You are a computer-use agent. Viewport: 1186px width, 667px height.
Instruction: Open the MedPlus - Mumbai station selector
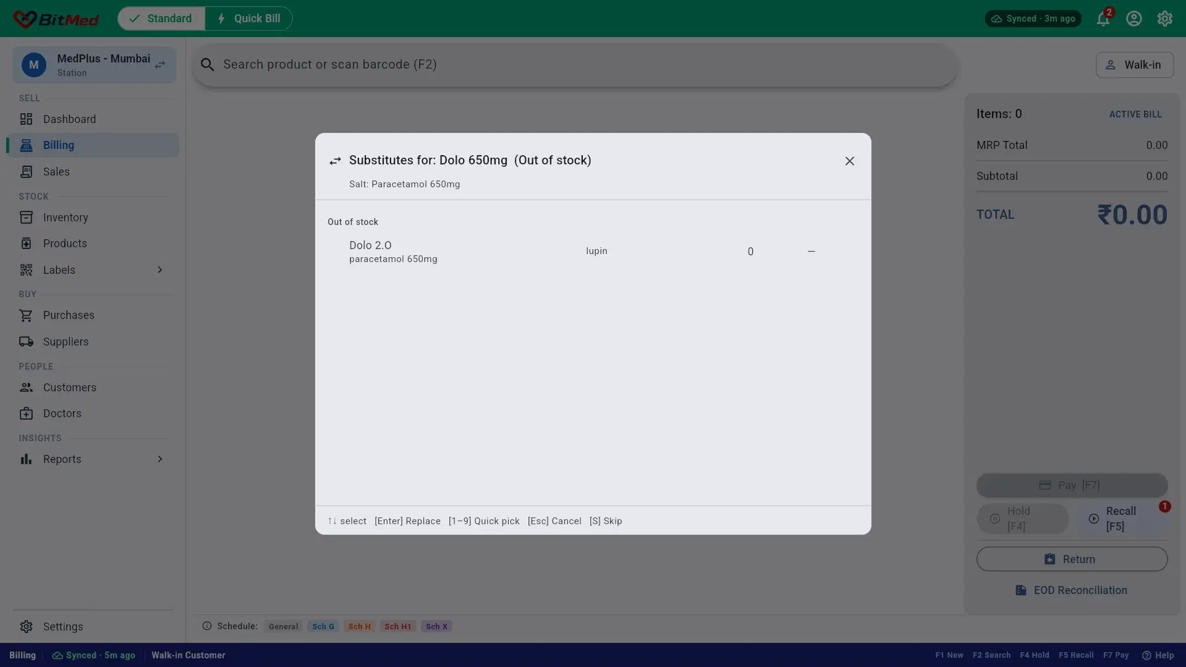pyautogui.click(x=94, y=65)
